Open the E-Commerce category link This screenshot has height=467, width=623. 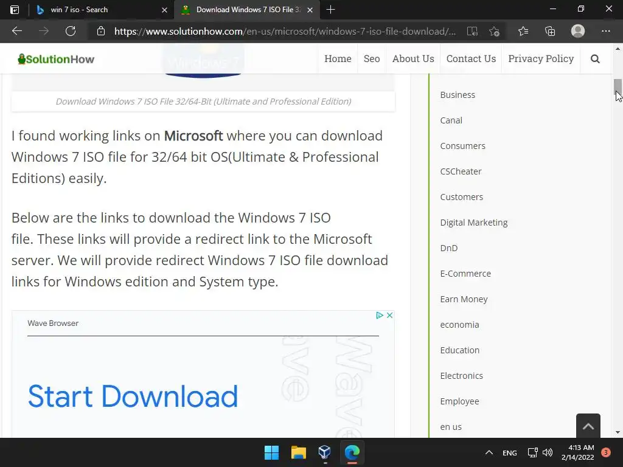click(465, 274)
